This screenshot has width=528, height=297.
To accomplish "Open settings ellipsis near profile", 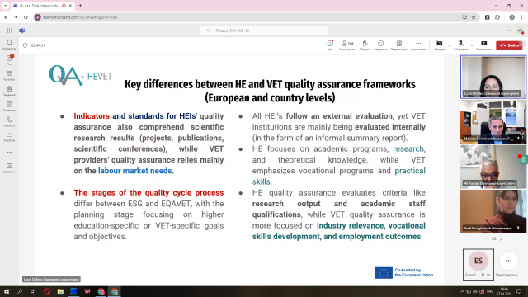I will 509,31.
